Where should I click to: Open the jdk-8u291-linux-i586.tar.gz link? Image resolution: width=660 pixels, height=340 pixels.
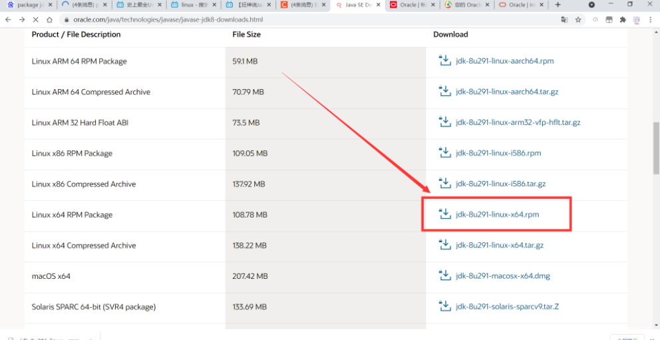(x=500, y=184)
